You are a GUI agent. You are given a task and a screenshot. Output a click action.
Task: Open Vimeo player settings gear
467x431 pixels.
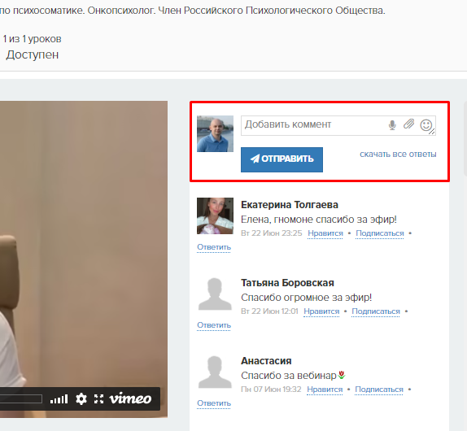[81, 398]
